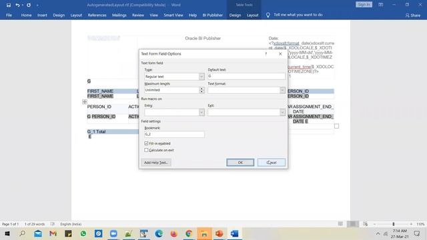Expand the Exit macro dropdown

(x=282, y=112)
